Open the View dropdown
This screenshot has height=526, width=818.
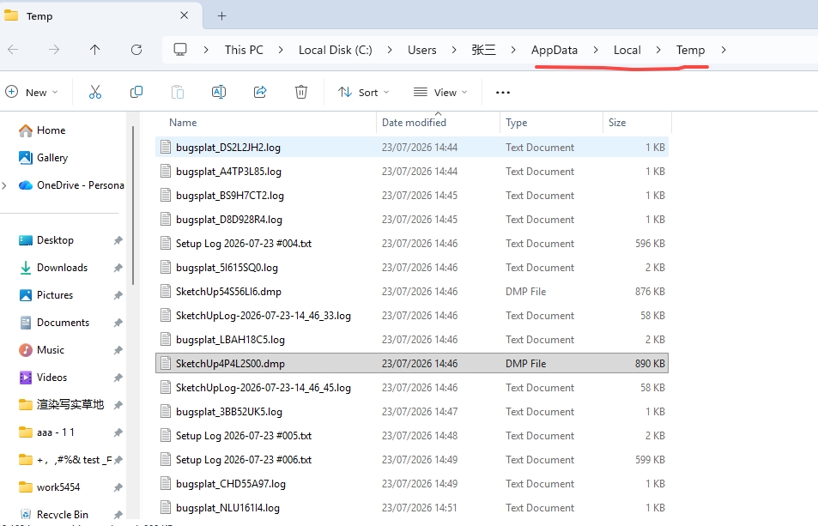click(x=439, y=93)
